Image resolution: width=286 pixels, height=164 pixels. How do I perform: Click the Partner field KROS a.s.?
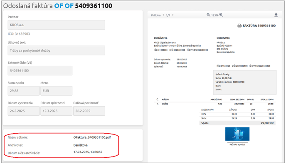coord(57,25)
